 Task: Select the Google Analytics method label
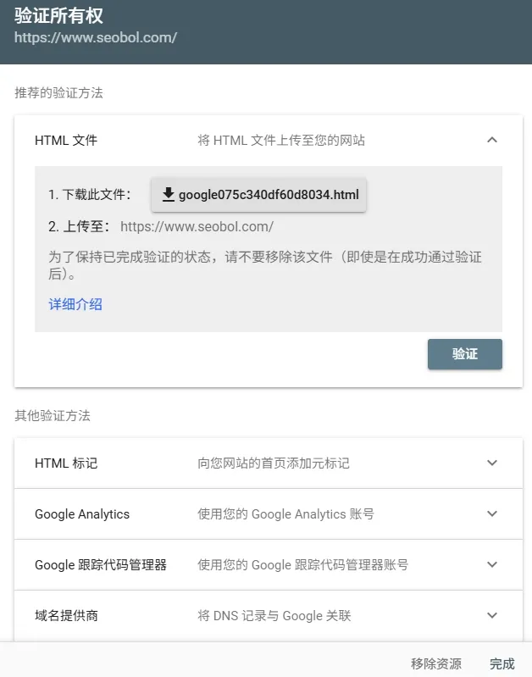click(x=82, y=514)
